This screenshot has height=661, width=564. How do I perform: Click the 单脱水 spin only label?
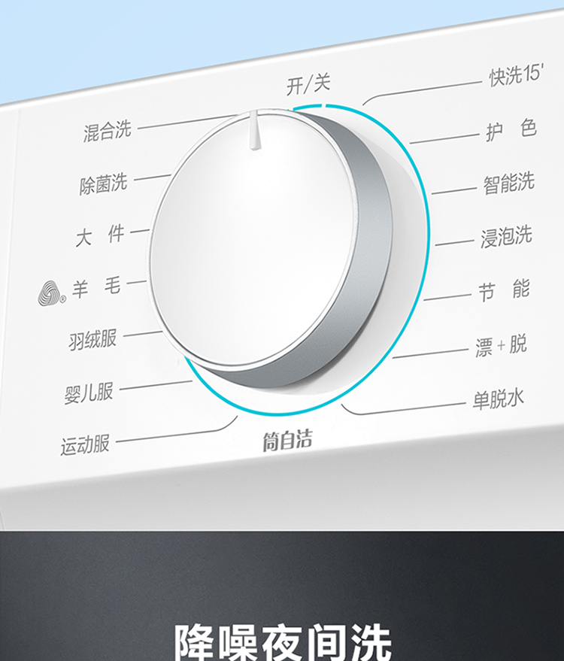coord(499,399)
